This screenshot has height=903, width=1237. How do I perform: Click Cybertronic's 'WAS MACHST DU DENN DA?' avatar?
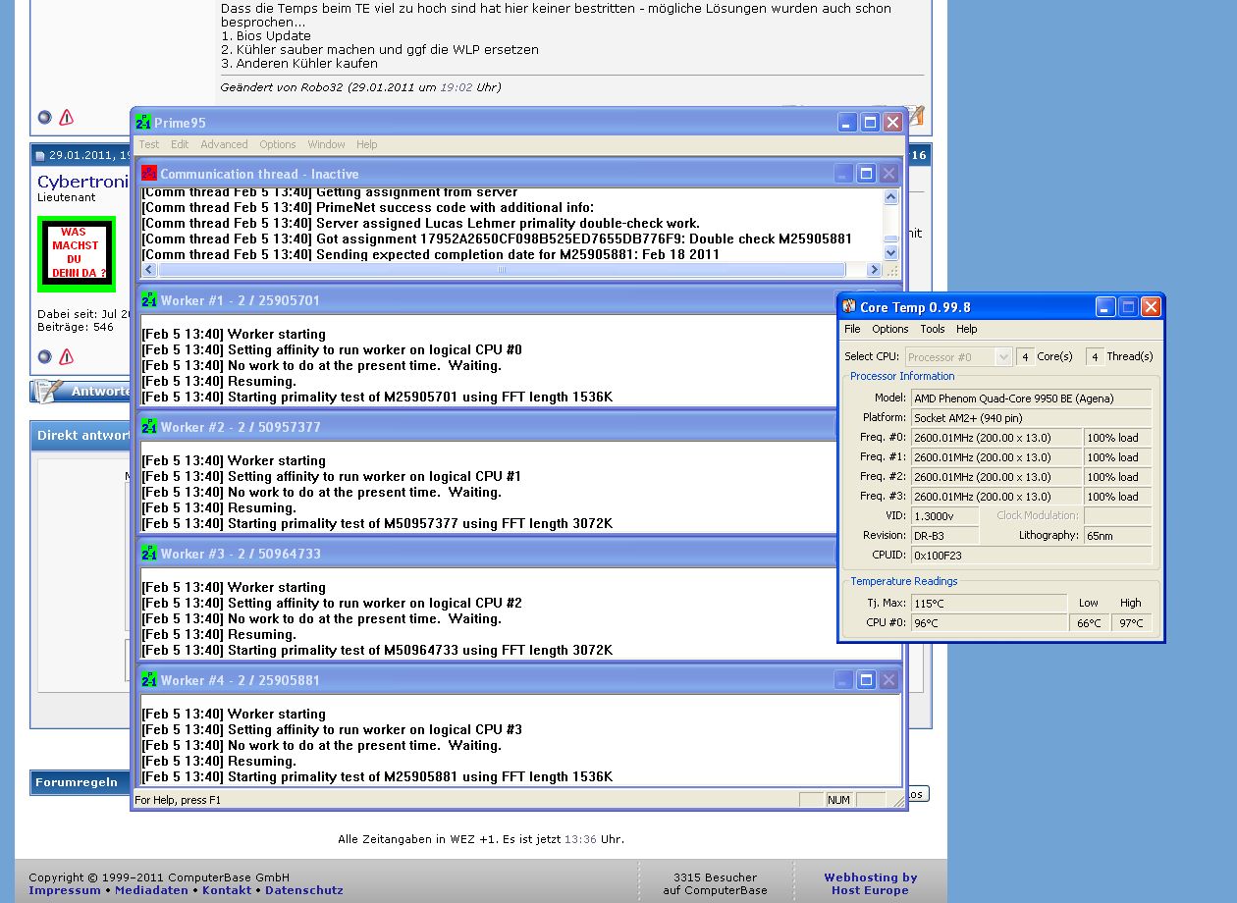pos(77,254)
